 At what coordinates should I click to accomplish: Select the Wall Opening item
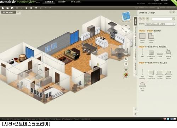coord(142,74)
